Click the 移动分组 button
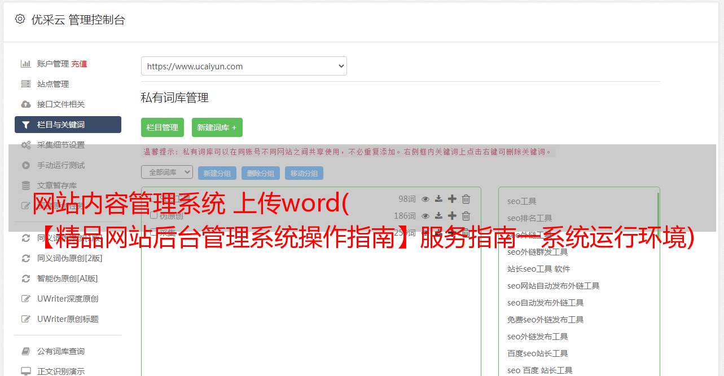 click(x=304, y=173)
